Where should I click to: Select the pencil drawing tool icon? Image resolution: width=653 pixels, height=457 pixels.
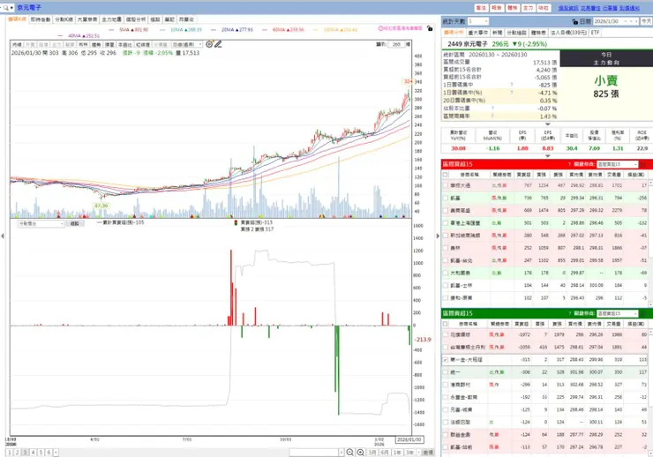pyautogui.click(x=218, y=44)
